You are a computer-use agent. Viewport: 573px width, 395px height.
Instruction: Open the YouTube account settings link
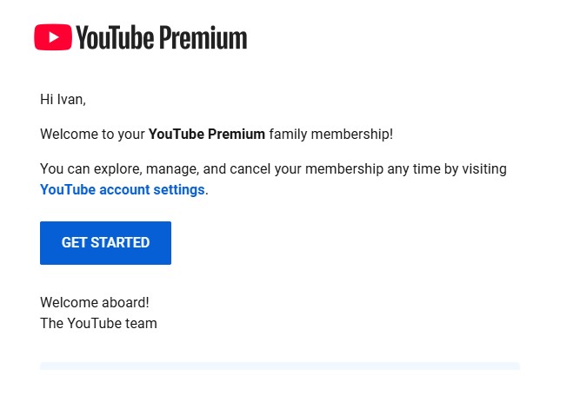click(x=122, y=189)
